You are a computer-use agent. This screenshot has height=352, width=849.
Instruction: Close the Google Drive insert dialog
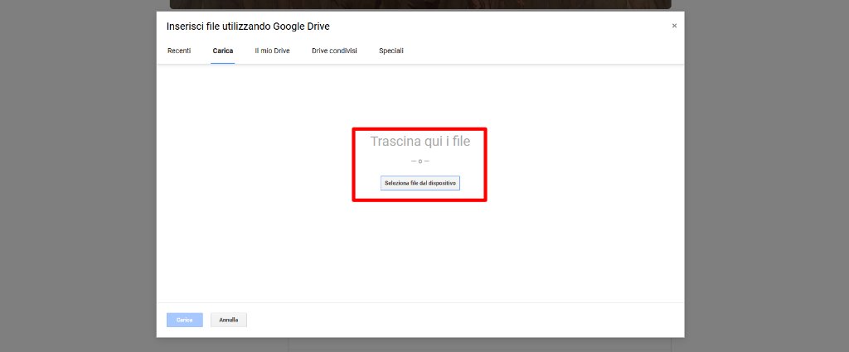click(x=674, y=26)
